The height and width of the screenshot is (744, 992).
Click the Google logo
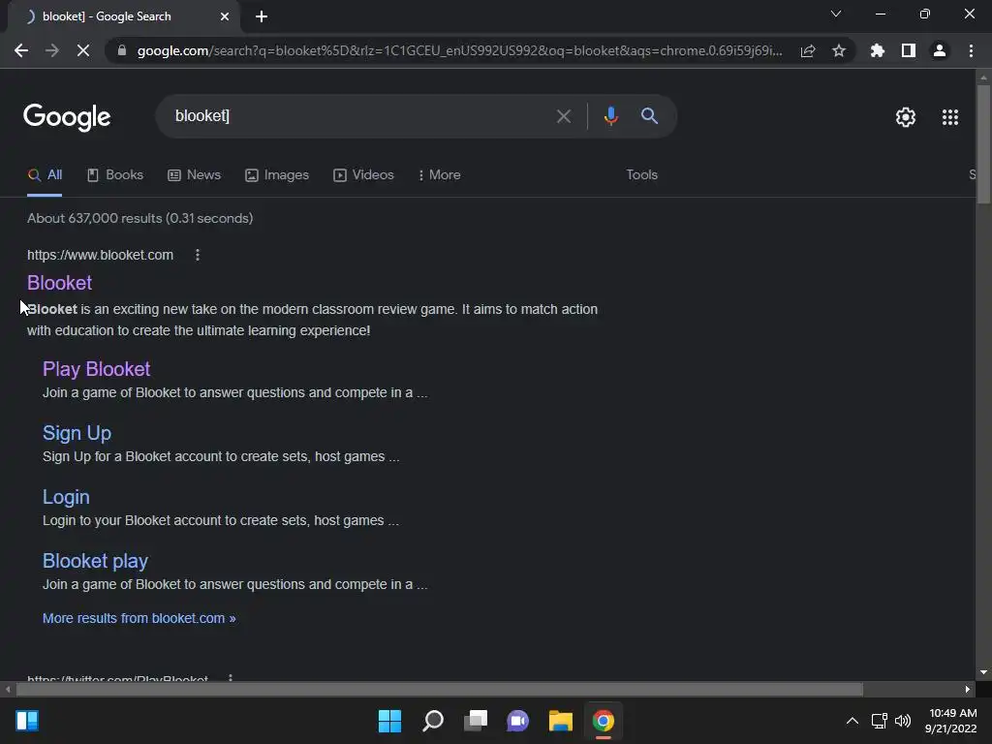click(67, 117)
